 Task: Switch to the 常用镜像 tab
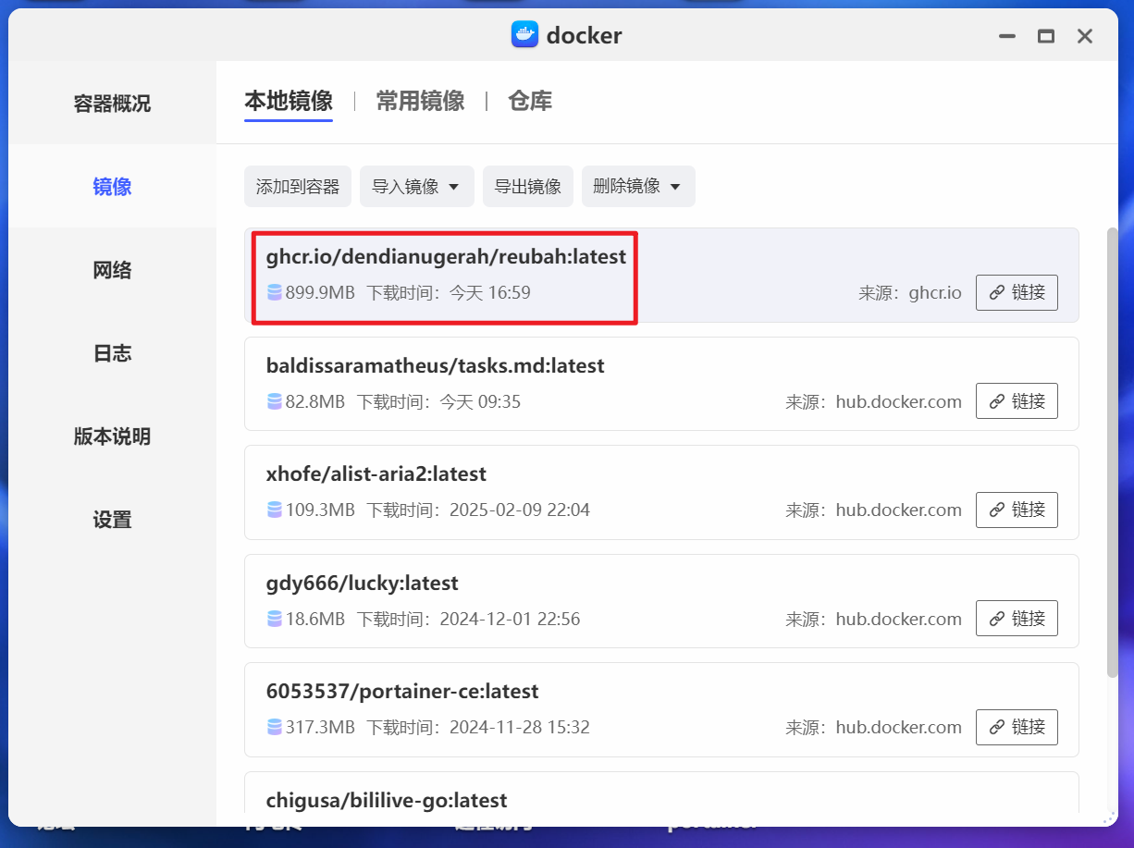419,102
